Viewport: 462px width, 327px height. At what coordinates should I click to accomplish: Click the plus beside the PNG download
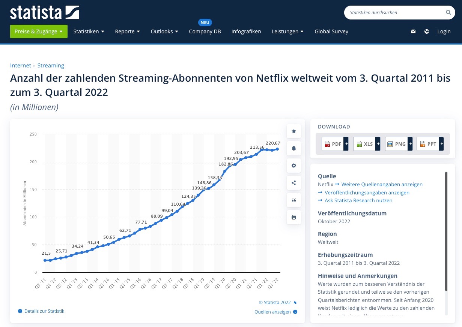click(x=410, y=144)
